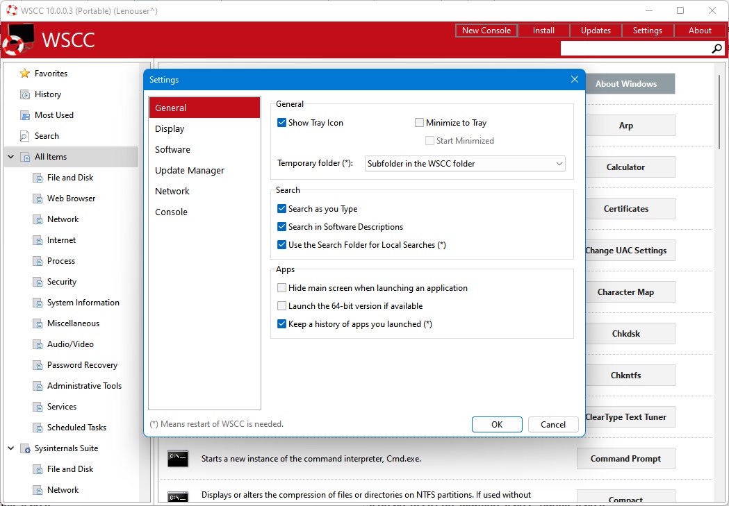Open the Updates menu item

(x=596, y=30)
